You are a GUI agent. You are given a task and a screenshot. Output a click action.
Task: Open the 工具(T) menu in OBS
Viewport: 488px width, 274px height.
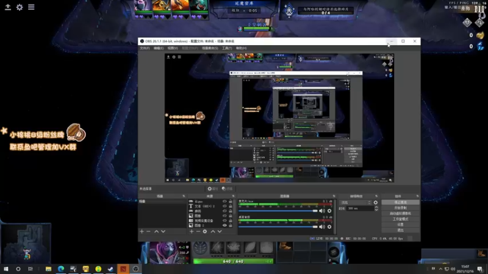(227, 48)
